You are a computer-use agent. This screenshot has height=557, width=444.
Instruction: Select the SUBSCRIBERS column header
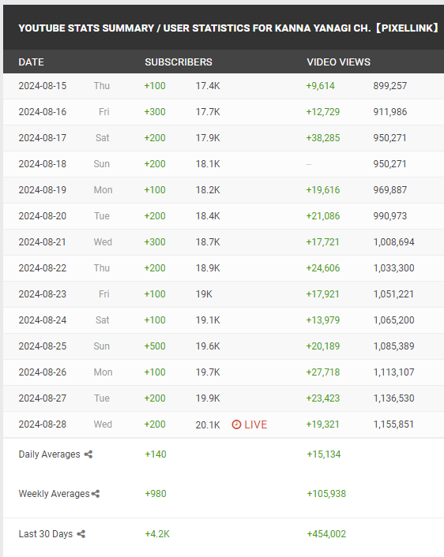(179, 62)
